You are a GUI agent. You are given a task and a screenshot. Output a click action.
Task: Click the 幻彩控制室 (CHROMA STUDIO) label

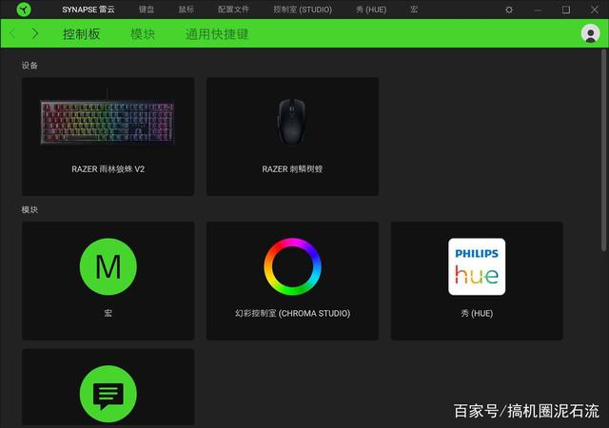(292, 313)
